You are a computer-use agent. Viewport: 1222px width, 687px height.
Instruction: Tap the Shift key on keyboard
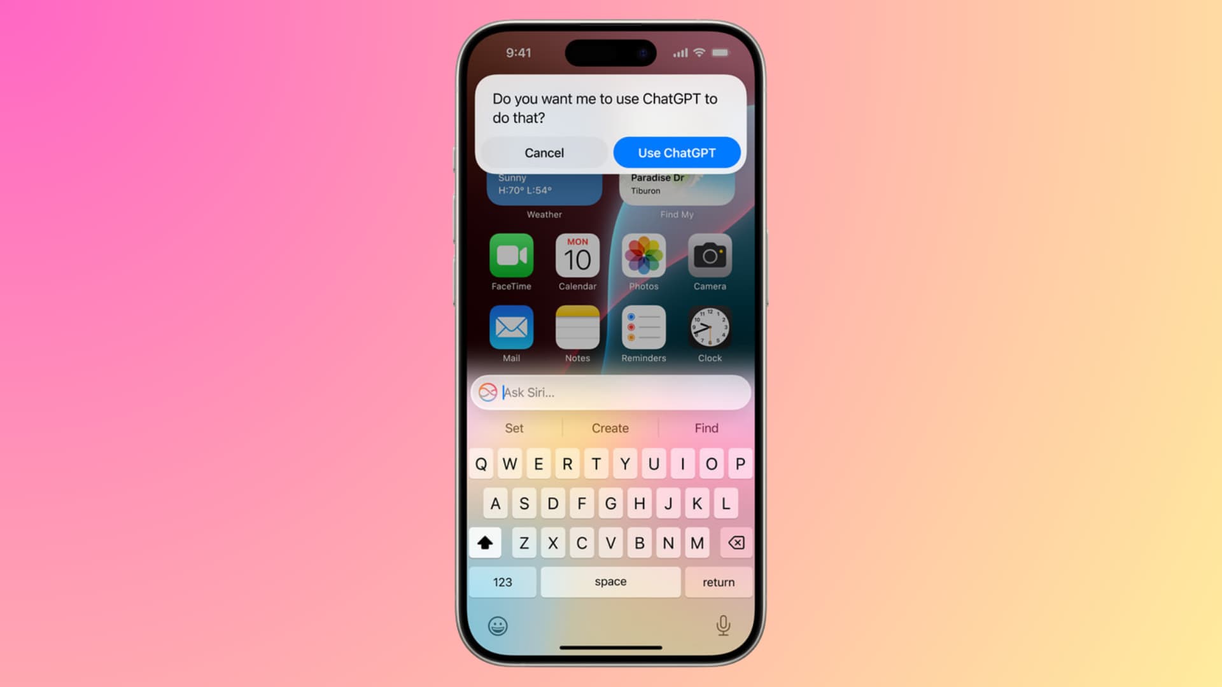point(485,542)
